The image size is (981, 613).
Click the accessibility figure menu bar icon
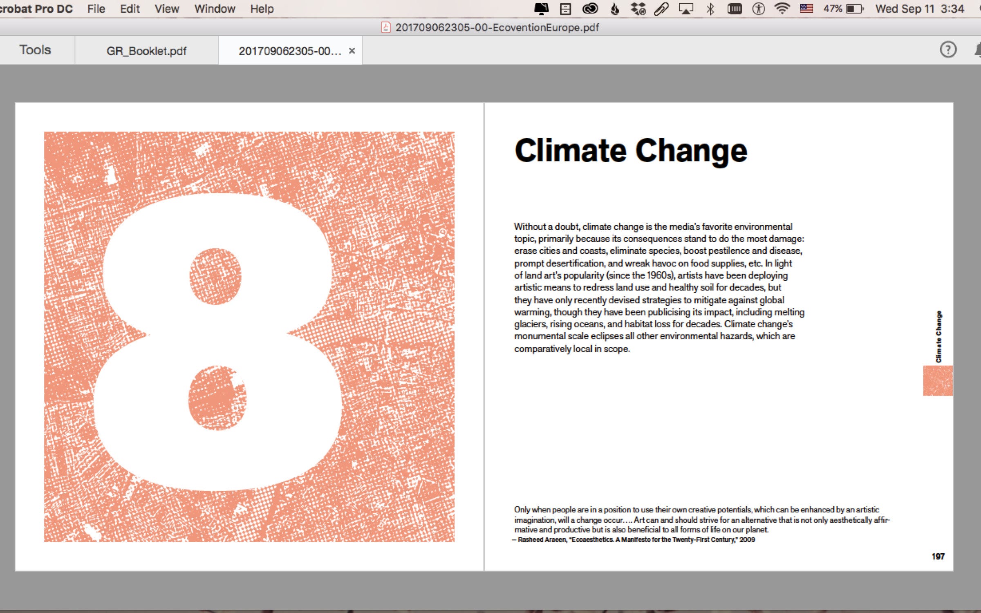point(758,9)
